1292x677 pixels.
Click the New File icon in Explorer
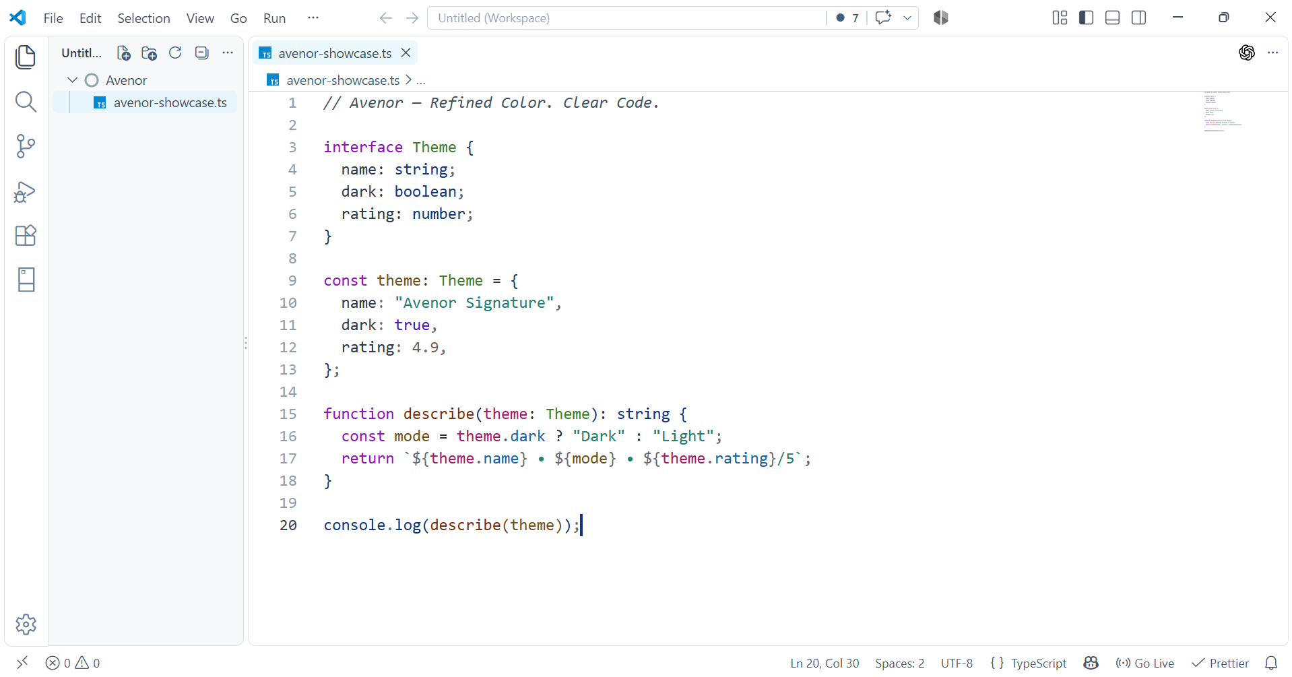point(123,53)
